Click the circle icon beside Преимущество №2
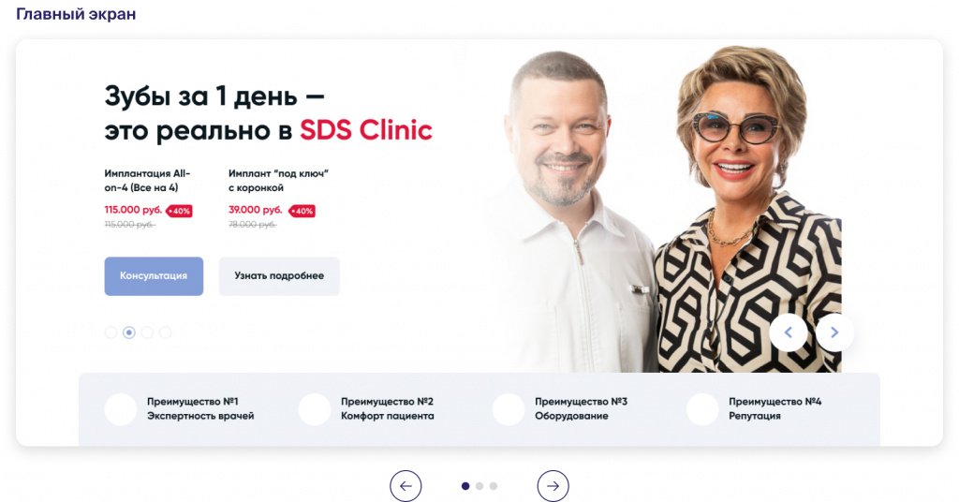The image size is (959, 502). (x=315, y=409)
